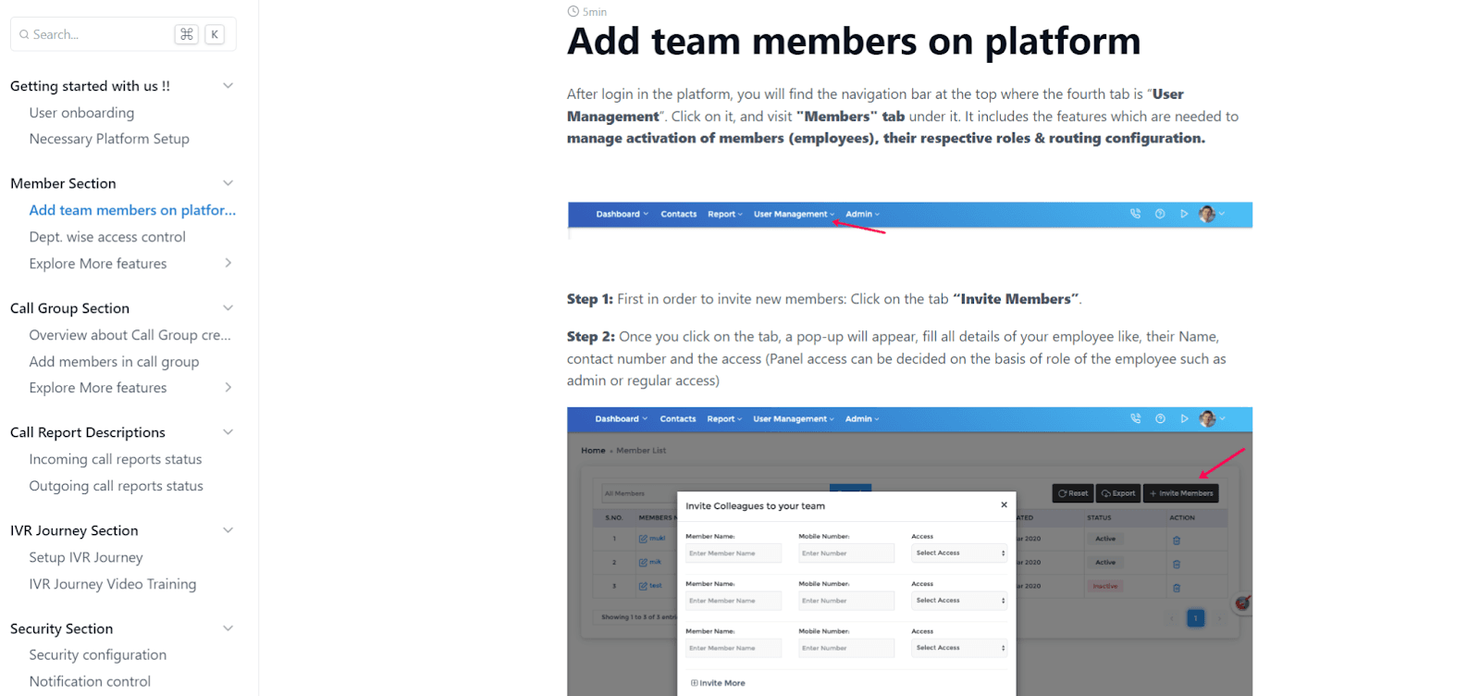Click the Invite Members button in screenshot
1480x696 pixels.
(1180, 493)
